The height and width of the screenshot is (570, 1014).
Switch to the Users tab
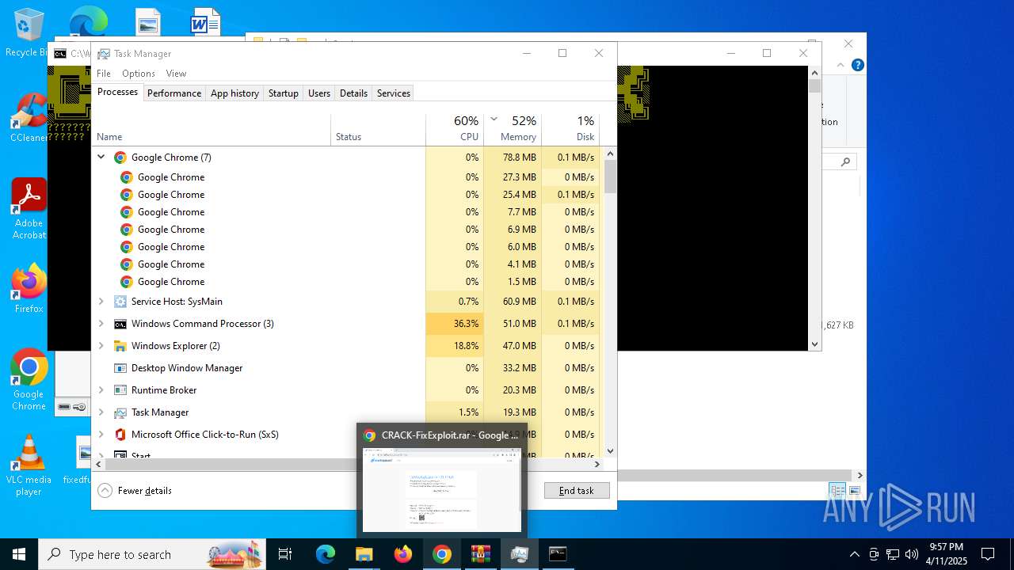[319, 93]
